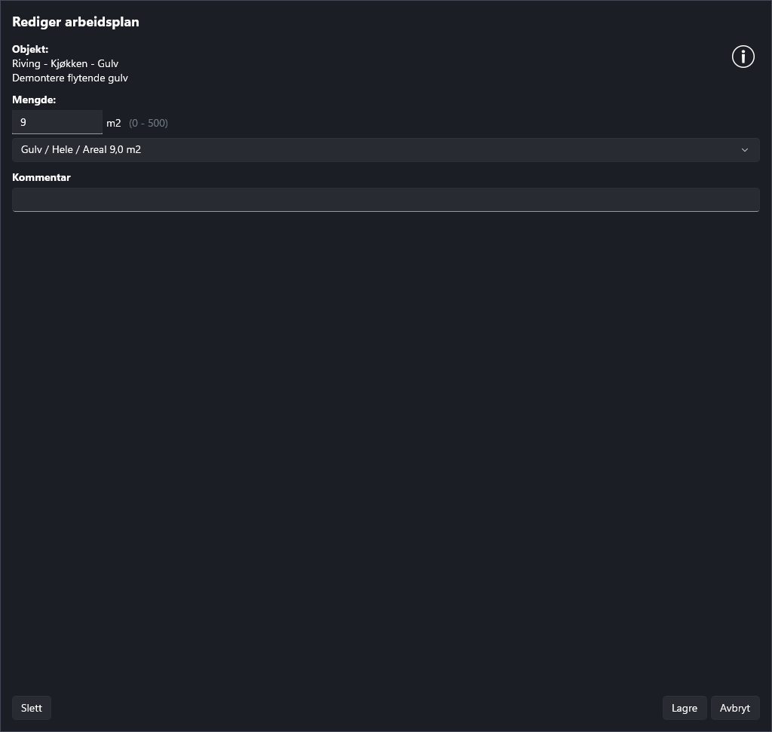
Task: Click the Kommentar label
Action: pos(41,177)
